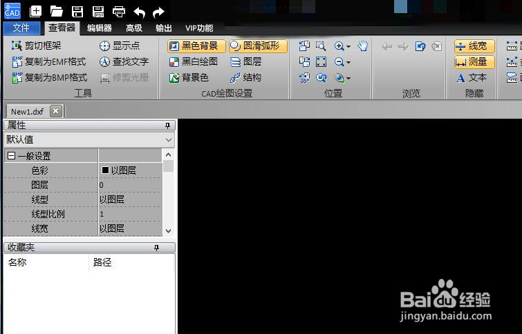Viewport: 522px width, 334px height.
Task: Switch to the 高级 advanced tab
Action: [x=134, y=28]
